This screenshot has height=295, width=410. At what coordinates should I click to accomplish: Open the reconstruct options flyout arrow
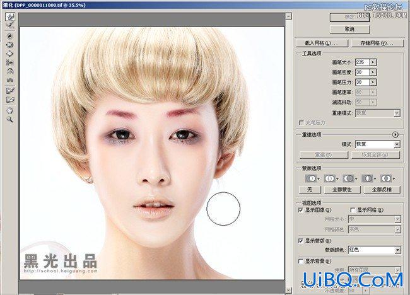point(395,134)
